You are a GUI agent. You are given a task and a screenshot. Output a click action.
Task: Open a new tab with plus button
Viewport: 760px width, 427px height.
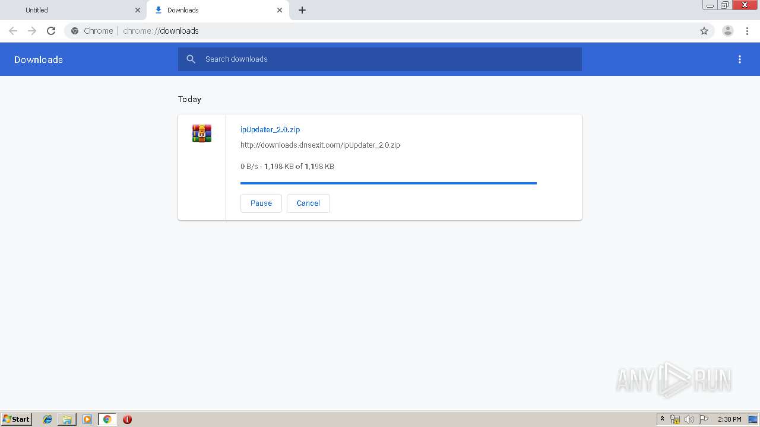[x=302, y=10]
